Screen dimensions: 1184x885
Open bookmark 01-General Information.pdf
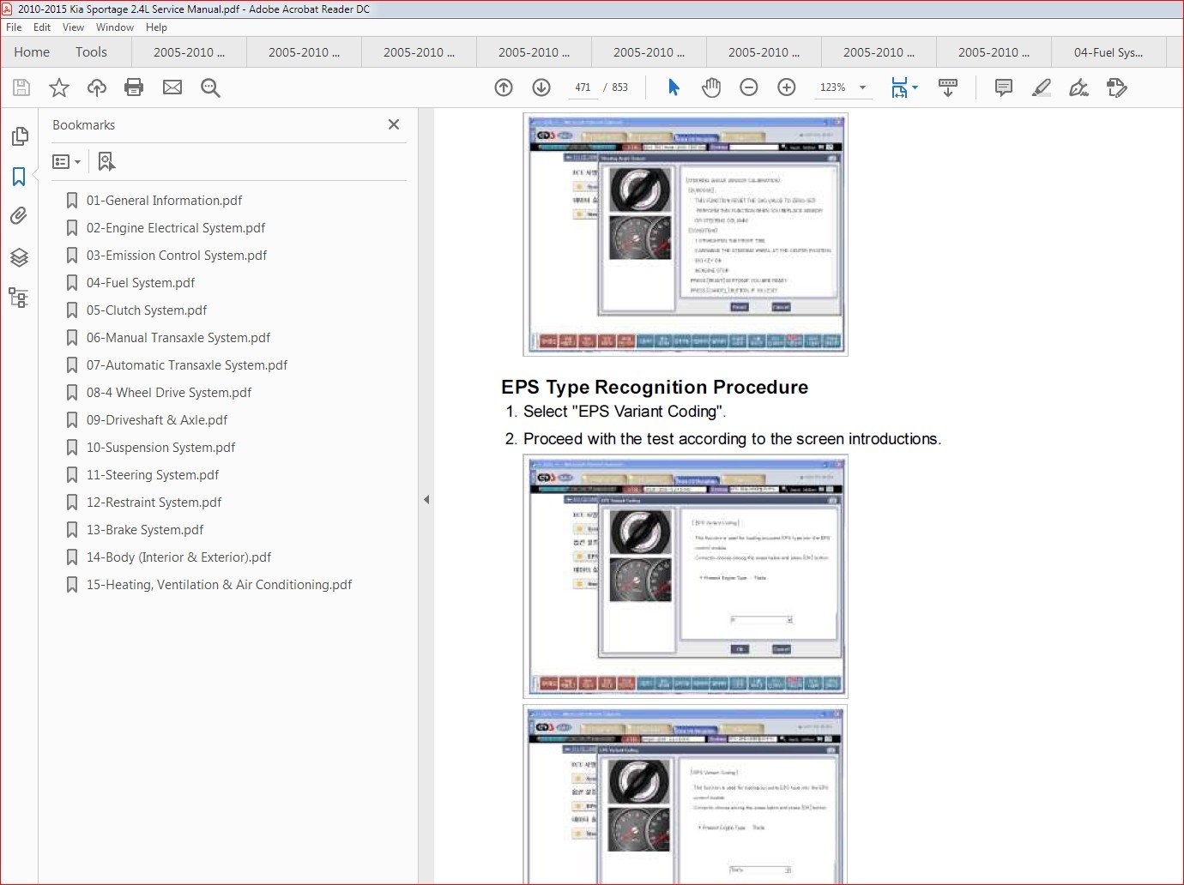pos(164,201)
